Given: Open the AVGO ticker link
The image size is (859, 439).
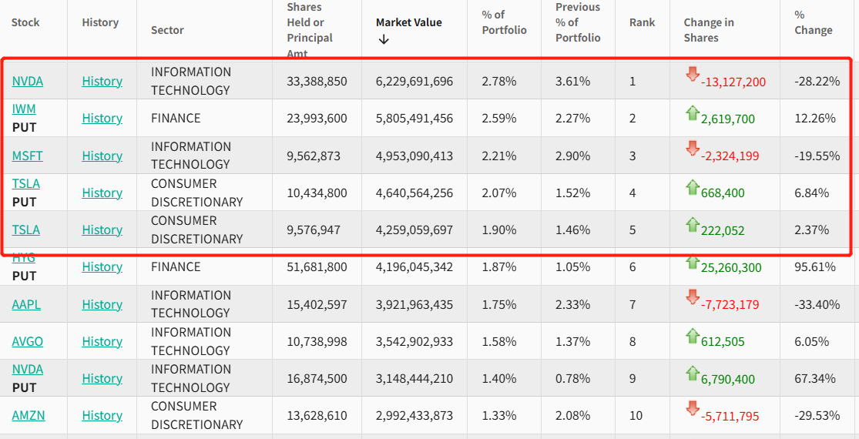Looking at the screenshot, I should click(27, 341).
